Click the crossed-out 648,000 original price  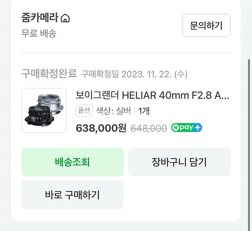(x=149, y=128)
